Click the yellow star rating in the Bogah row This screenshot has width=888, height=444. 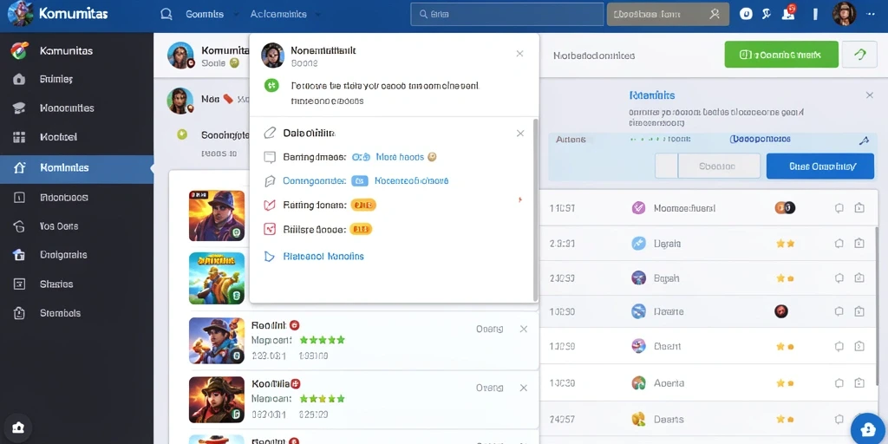tap(785, 278)
